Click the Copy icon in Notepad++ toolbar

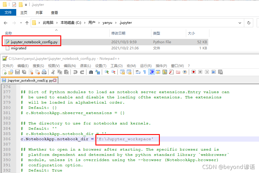click(60, 72)
